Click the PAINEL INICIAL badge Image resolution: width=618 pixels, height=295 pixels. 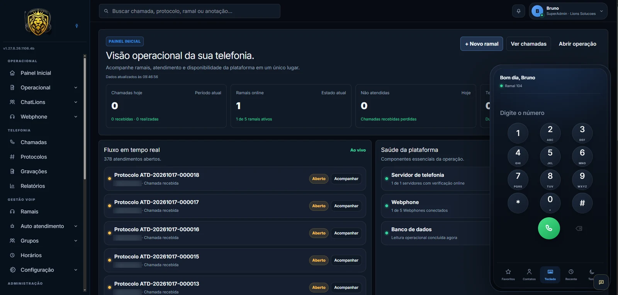click(124, 41)
